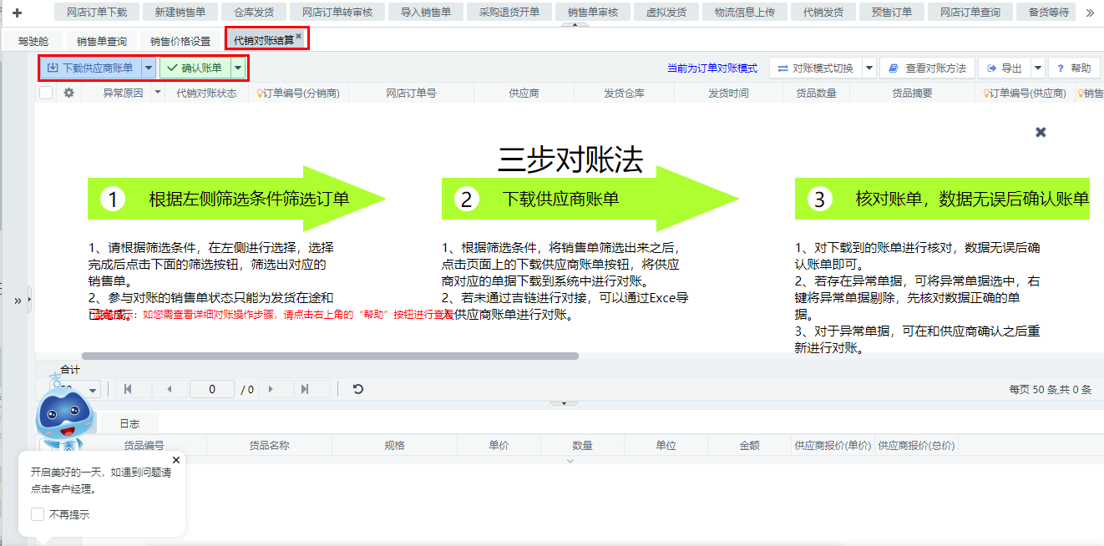Refresh the order list
The image size is (1104, 546).
(358, 389)
